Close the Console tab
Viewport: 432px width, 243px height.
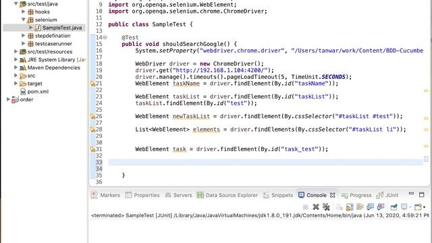tap(333, 195)
